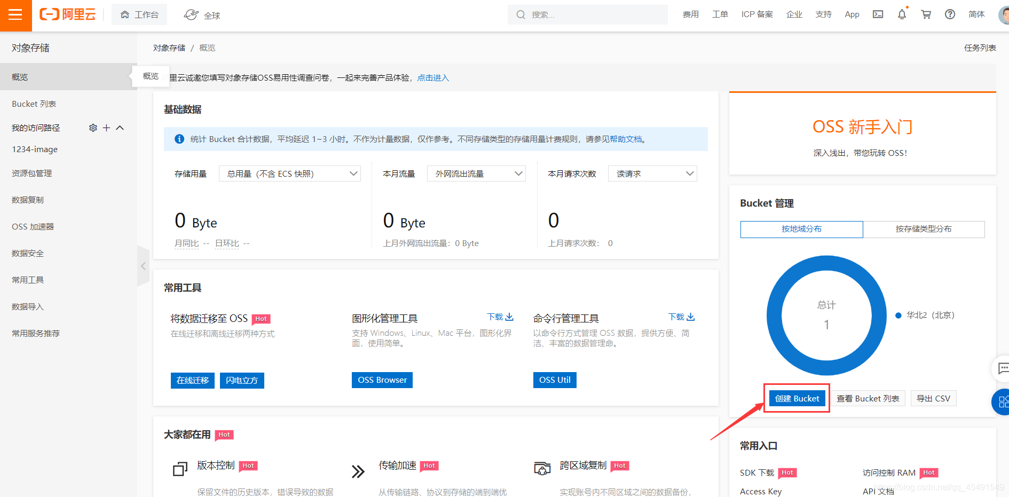The height and width of the screenshot is (497, 1009).
Task: Open the floating blue grid icon
Action: 1002,402
